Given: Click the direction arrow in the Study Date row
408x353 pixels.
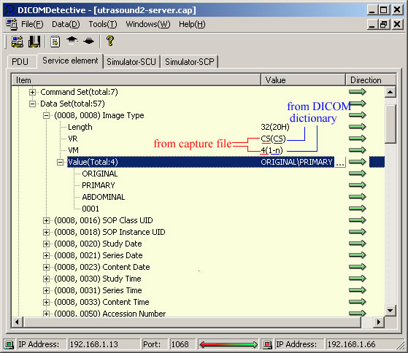Looking at the screenshot, I should 357,244.
